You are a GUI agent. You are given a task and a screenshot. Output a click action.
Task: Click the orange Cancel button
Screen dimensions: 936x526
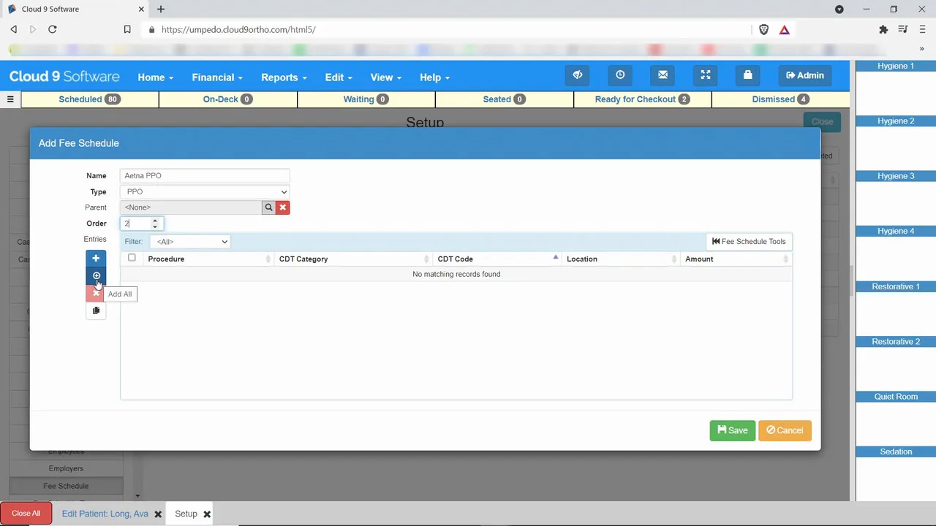pos(784,430)
